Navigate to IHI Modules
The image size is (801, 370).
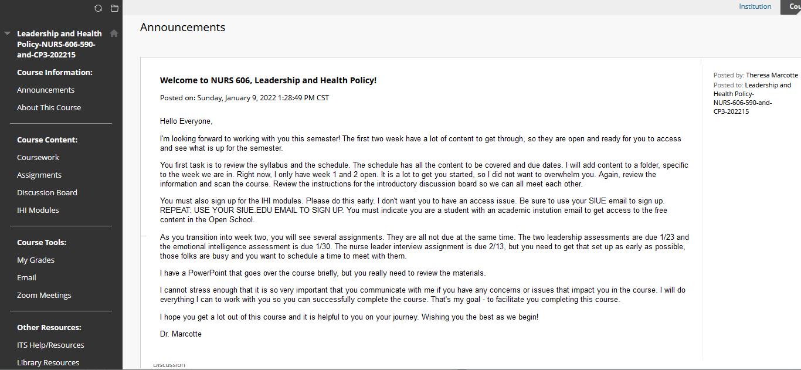point(38,210)
